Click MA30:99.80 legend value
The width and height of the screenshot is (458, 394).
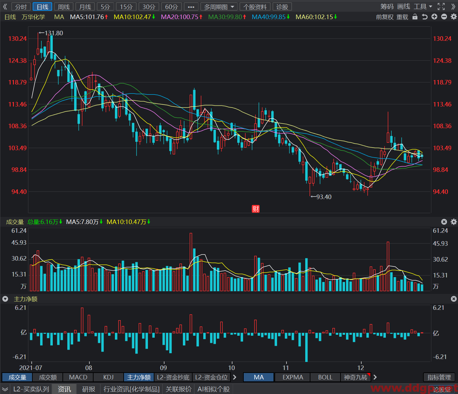coord(227,17)
